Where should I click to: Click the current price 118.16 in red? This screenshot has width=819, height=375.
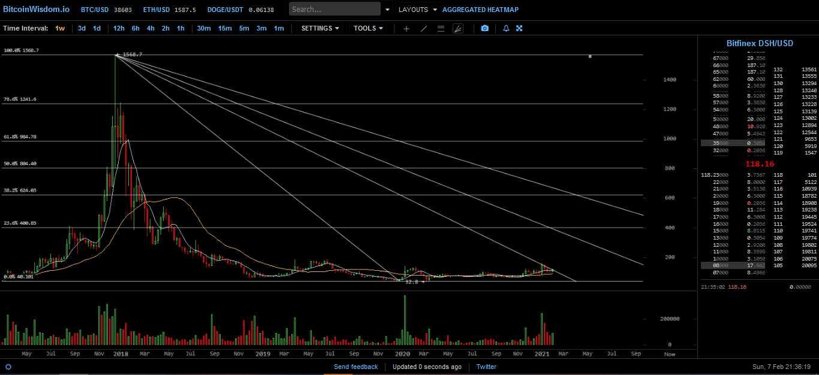point(760,164)
